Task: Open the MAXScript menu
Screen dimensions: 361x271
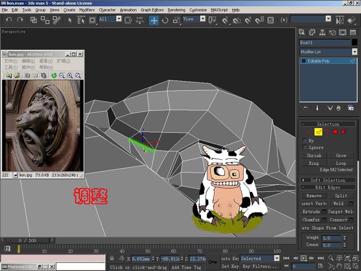Action: pos(219,10)
